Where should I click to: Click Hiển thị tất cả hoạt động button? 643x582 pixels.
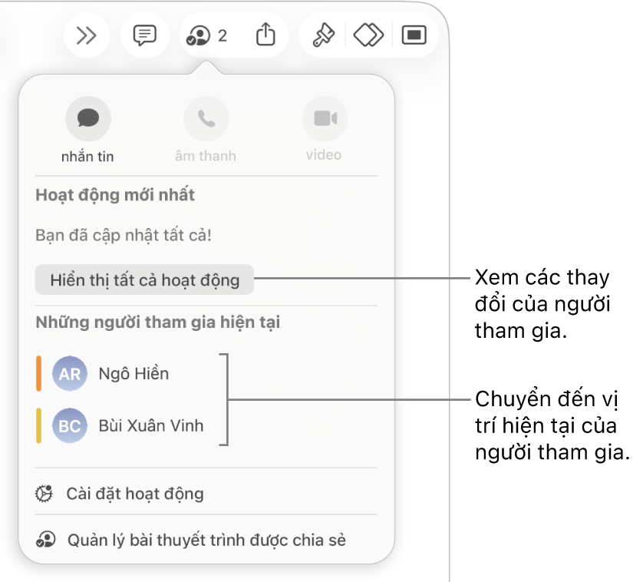[144, 280]
